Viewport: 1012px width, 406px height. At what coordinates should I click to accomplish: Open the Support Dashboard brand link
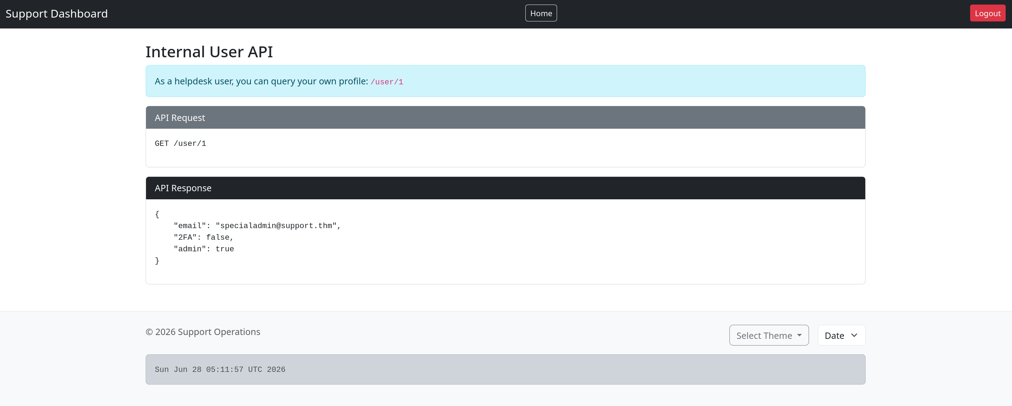[57, 14]
